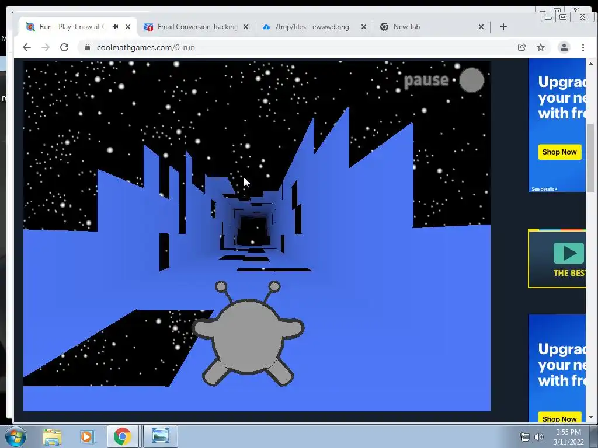Click the Run favicon on first tab
The width and height of the screenshot is (598, 448).
click(x=30, y=27)
